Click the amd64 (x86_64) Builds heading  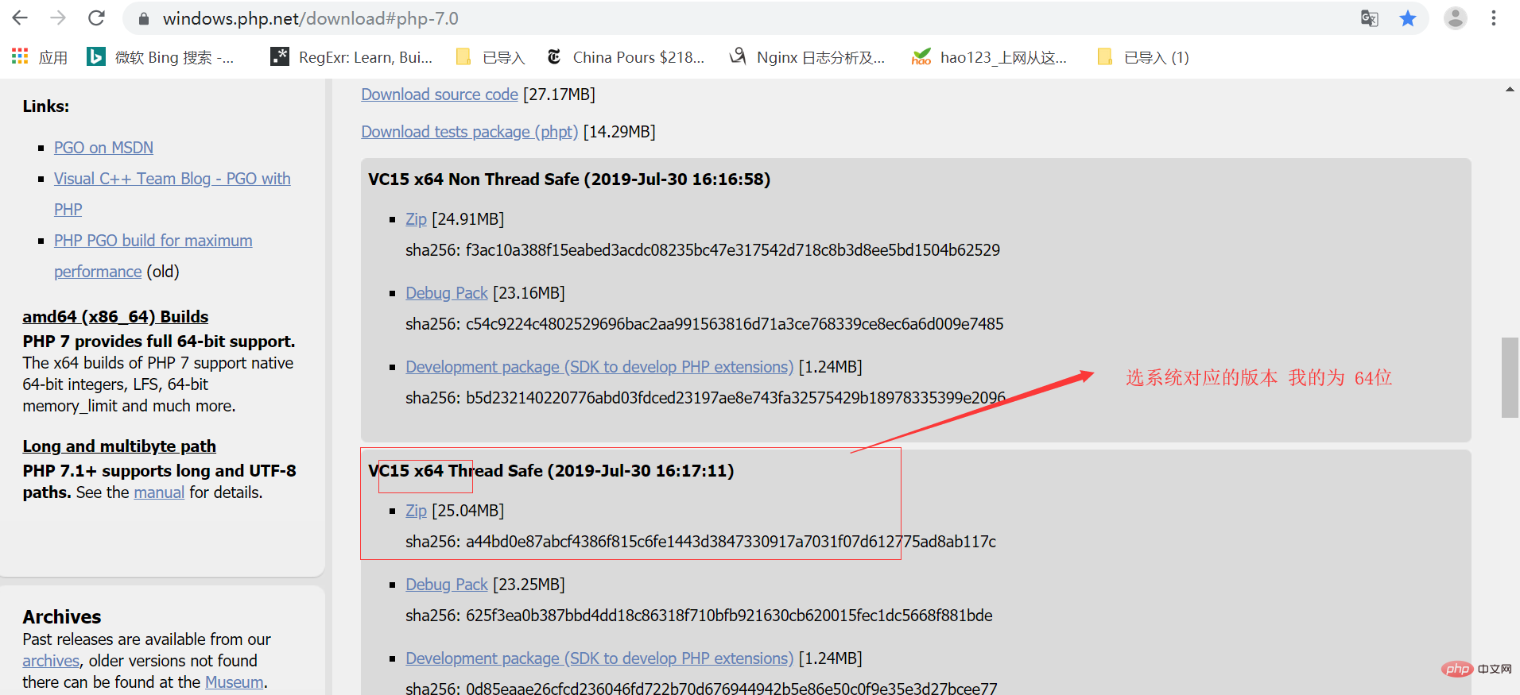click(115, 317)
